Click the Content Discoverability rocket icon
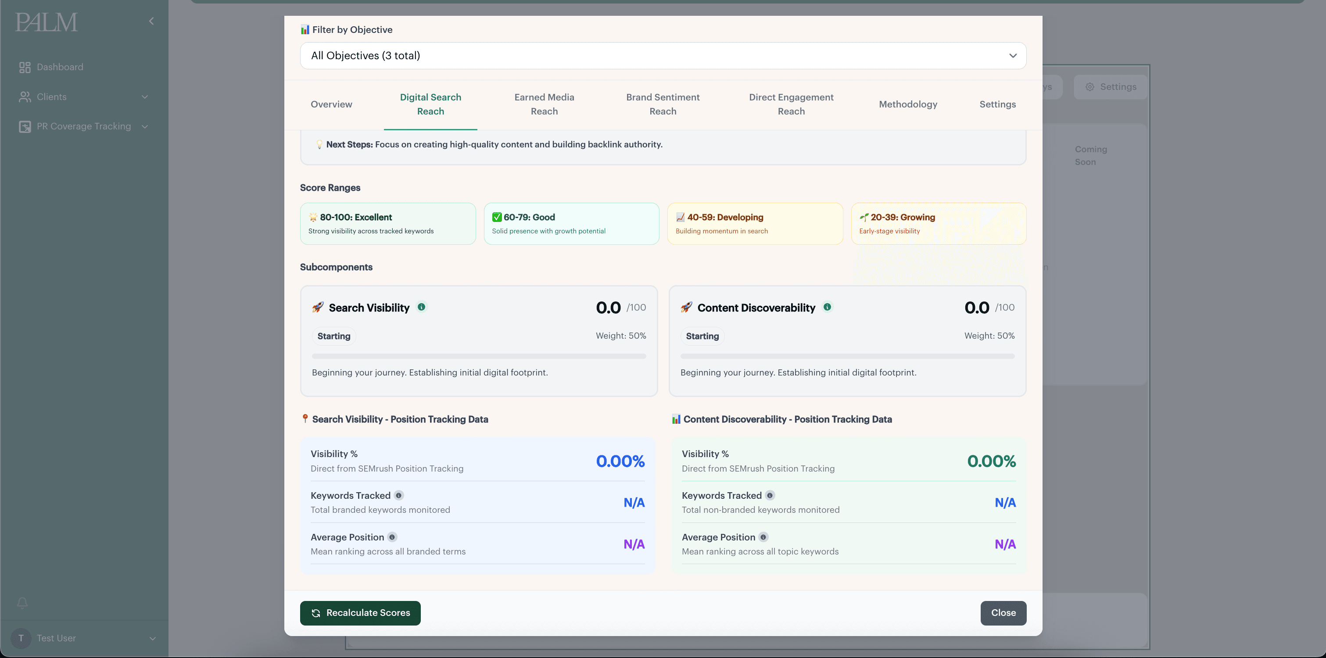Image resolution: width=1326 pixels, height=658 pixels. (x=686, y=307)
